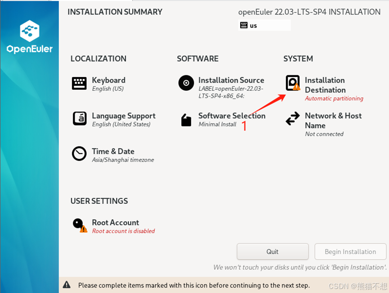Click the "We won't touch your disks" note
389x293 pixels.
[x=300, y=267]
